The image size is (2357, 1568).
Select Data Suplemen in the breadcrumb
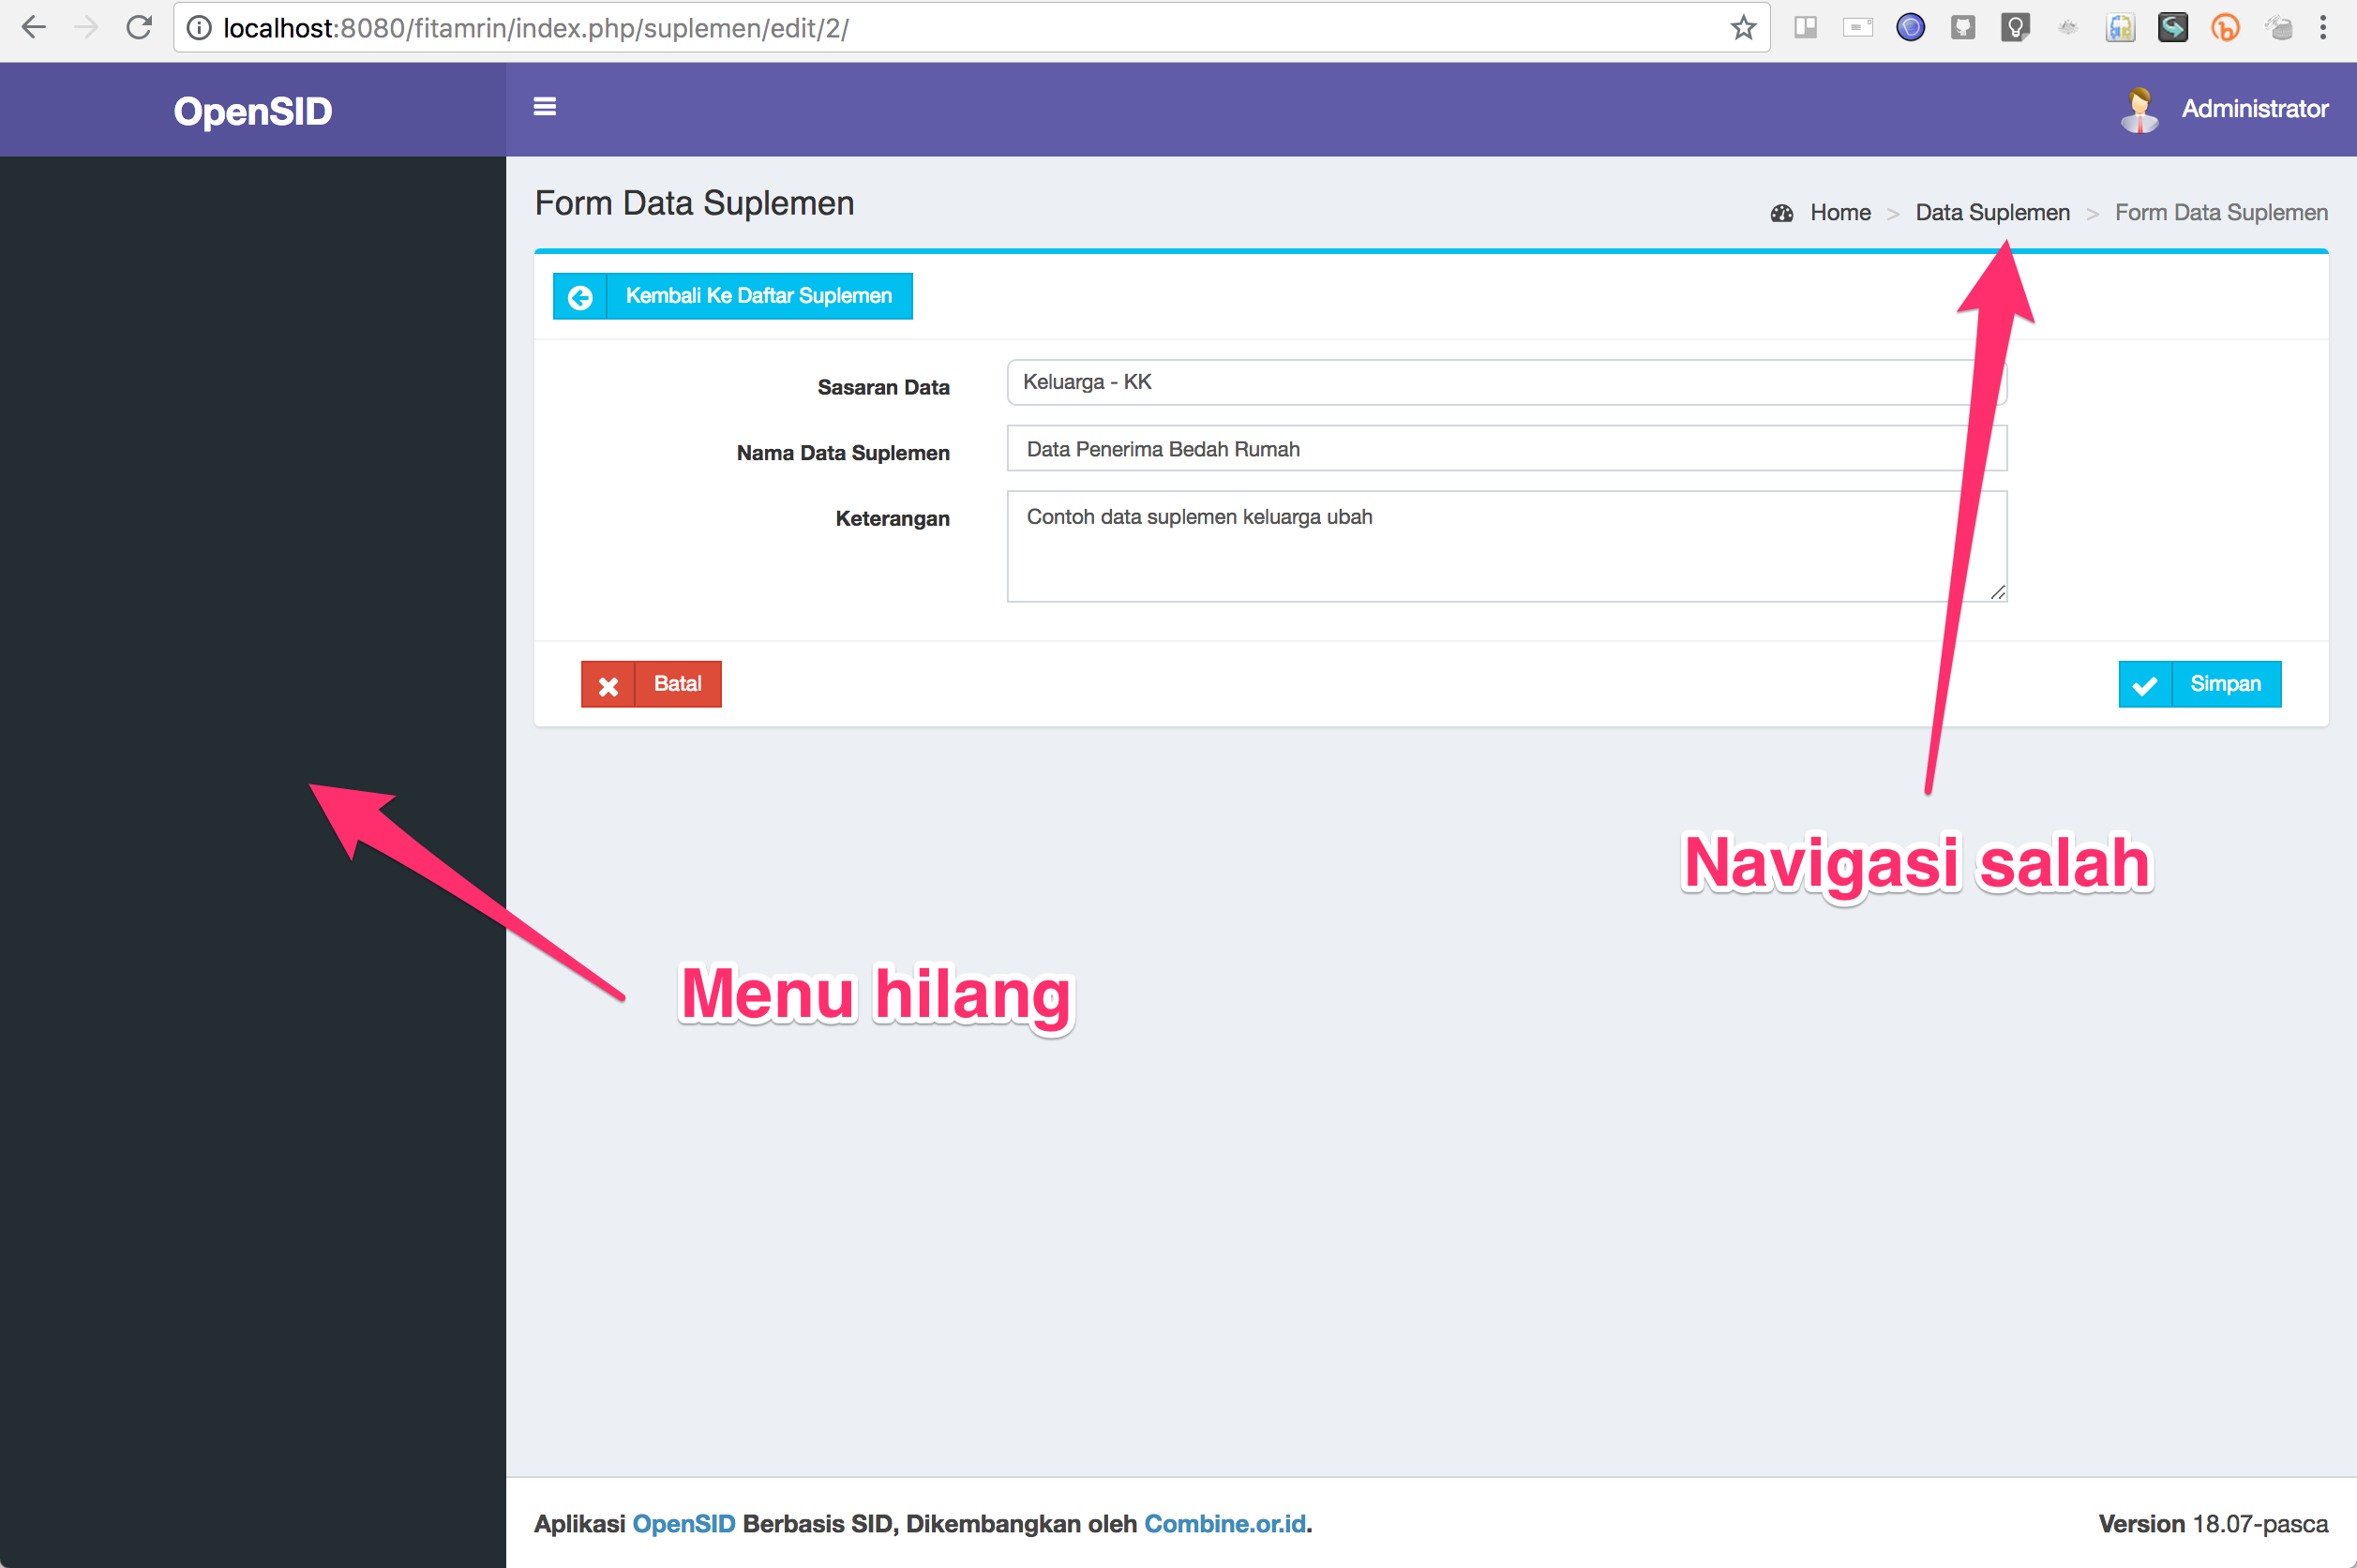point(1992,212)
